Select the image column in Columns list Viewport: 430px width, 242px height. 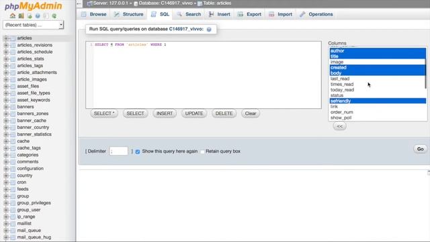[x=377, y=62]
